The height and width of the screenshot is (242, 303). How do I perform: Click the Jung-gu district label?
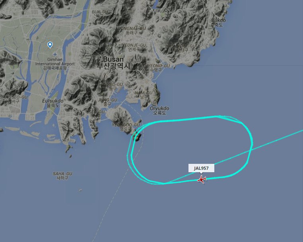pyautogui.click(x=107, y=102)
